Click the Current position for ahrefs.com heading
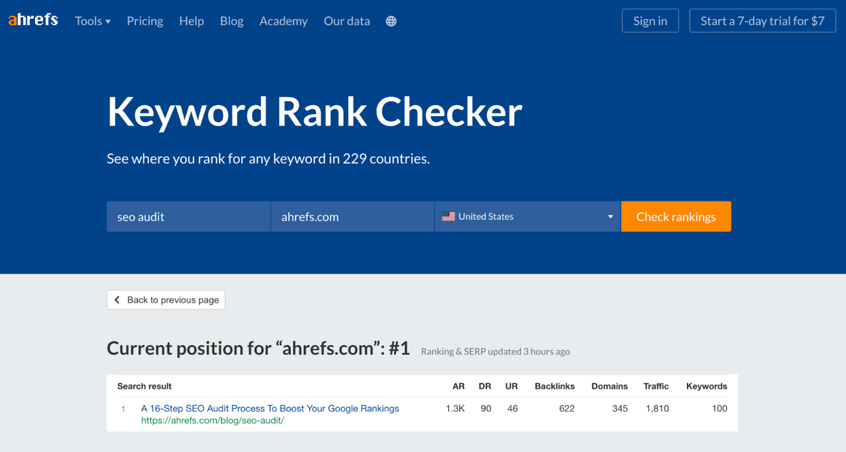Screen dimensions: 846x452 (259, 349)
